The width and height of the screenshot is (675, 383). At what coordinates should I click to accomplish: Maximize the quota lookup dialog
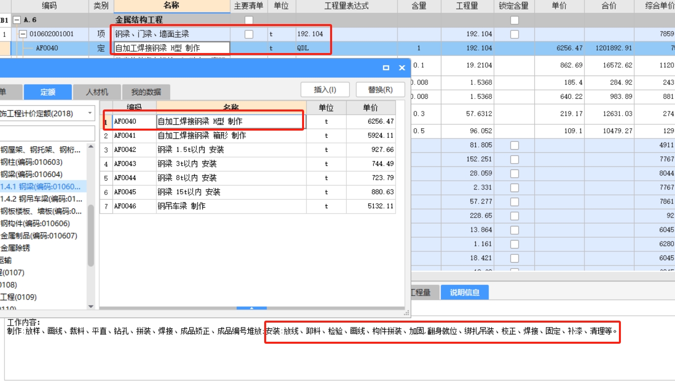386,68
